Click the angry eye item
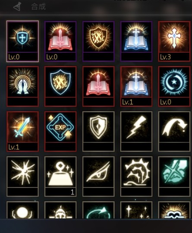Viewport: 192px width, 233px height. click(x=98, y=176)
